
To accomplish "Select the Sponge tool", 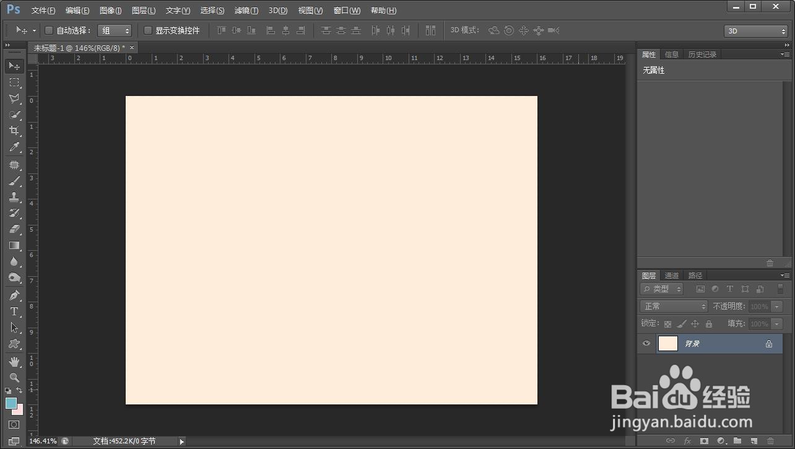I will 14,277.
